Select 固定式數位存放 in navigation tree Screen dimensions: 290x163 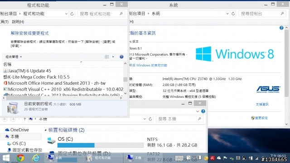(27, 150)
